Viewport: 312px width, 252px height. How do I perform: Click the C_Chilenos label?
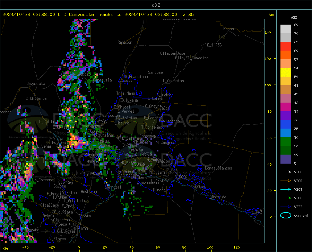point(36,98)
